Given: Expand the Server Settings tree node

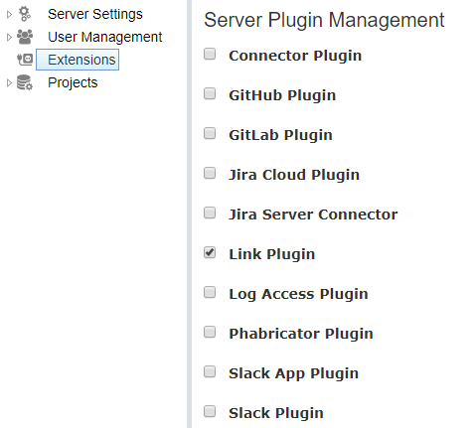Looking at the screenshot, I should (9, 14).
